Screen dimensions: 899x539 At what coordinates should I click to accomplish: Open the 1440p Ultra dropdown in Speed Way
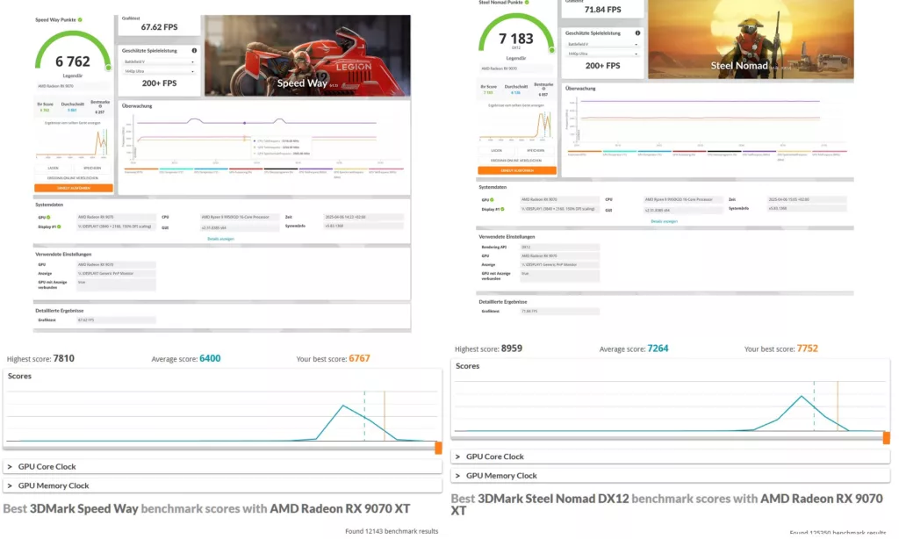(x=158, y=71)
